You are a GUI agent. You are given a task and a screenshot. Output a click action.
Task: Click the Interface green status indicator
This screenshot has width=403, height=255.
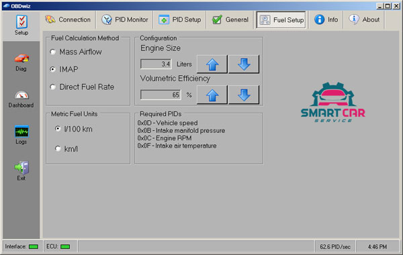pos(34,247)
